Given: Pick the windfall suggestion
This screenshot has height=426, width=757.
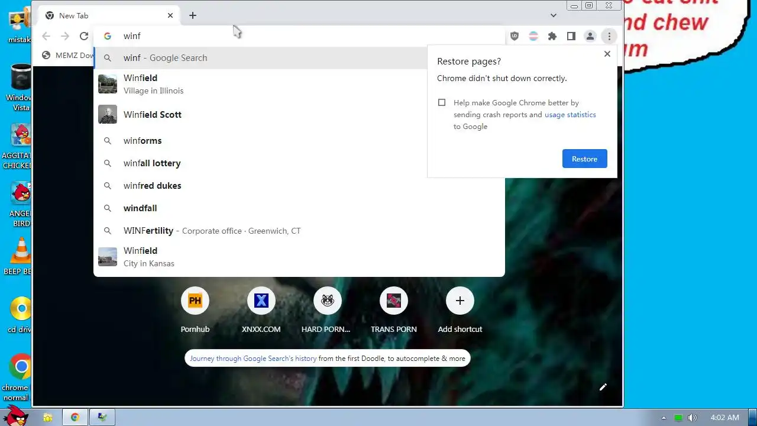Looking at the screenshot, I should coord(299,208).
